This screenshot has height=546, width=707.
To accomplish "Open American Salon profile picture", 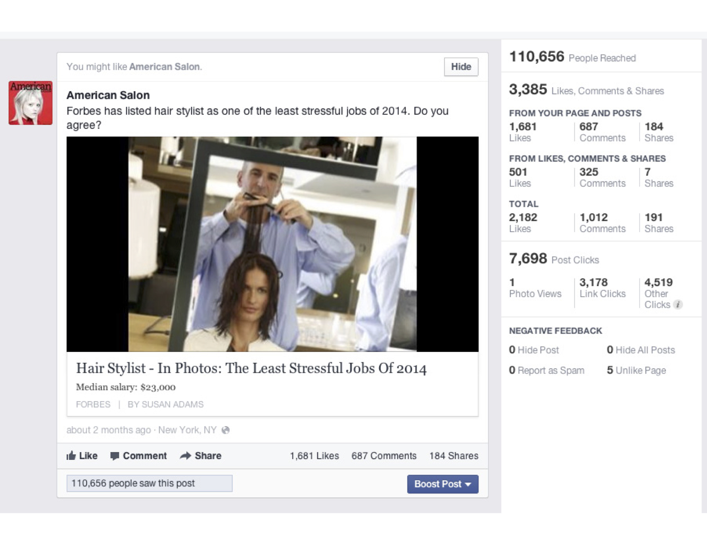I will pyautogui.click(x=30, y=103).
